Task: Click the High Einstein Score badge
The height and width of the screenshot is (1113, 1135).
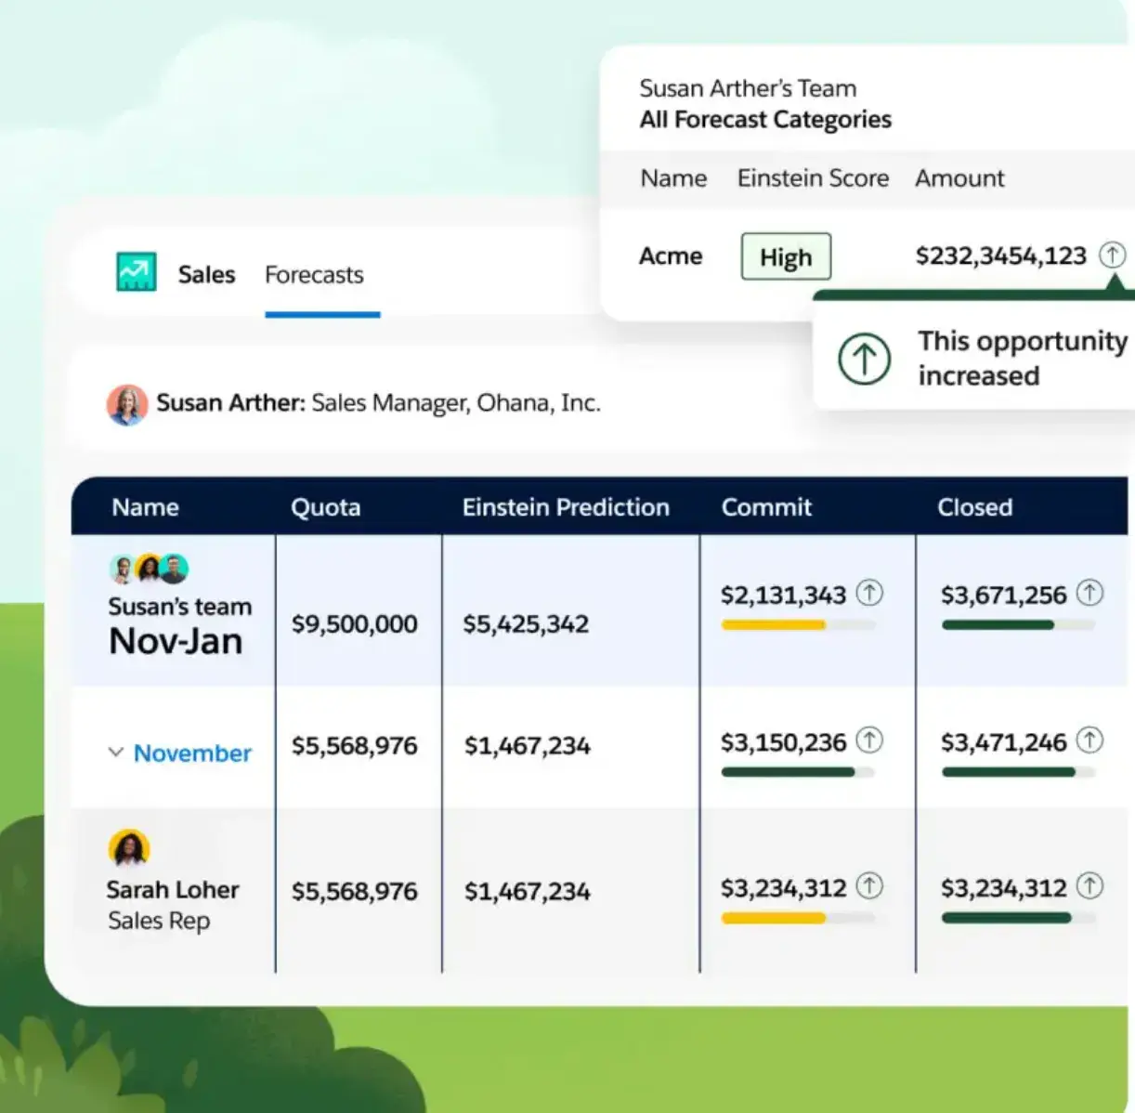Action: [x=786, y=256]
